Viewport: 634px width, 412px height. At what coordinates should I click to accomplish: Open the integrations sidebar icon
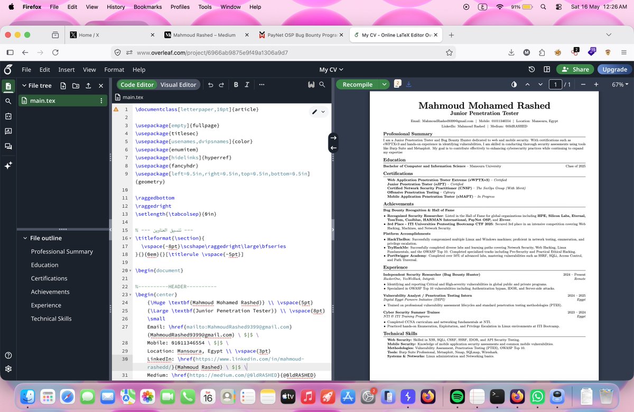[8, 116]
